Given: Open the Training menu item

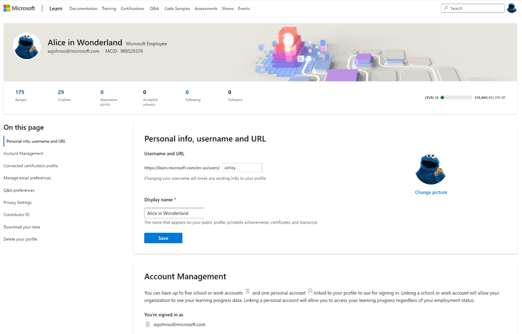Looking at the screenshot, I should coord(109,8).
